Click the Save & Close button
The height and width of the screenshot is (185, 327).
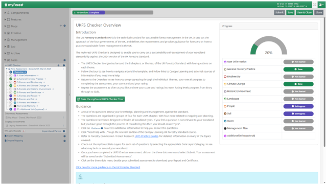click(305, 12)
